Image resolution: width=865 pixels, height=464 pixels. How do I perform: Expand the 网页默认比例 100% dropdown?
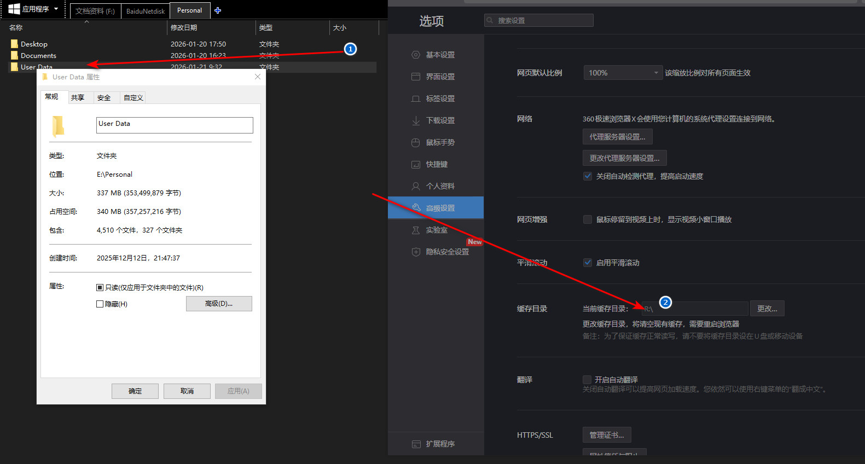click(x=623, y=73)
